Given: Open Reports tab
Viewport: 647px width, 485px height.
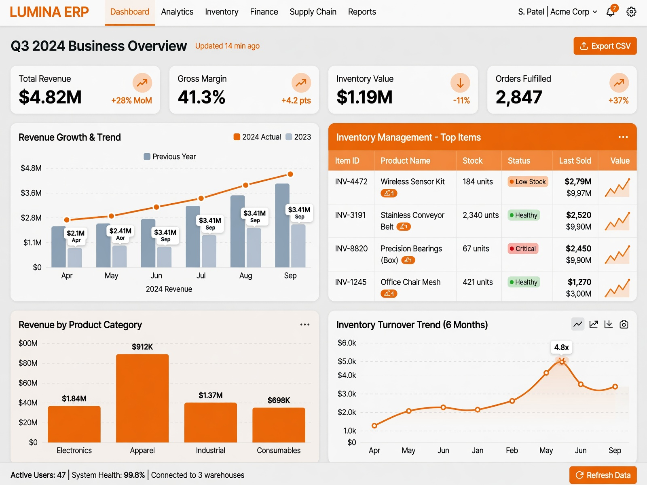Looking at the screenshot, I should tap(362, 12).
